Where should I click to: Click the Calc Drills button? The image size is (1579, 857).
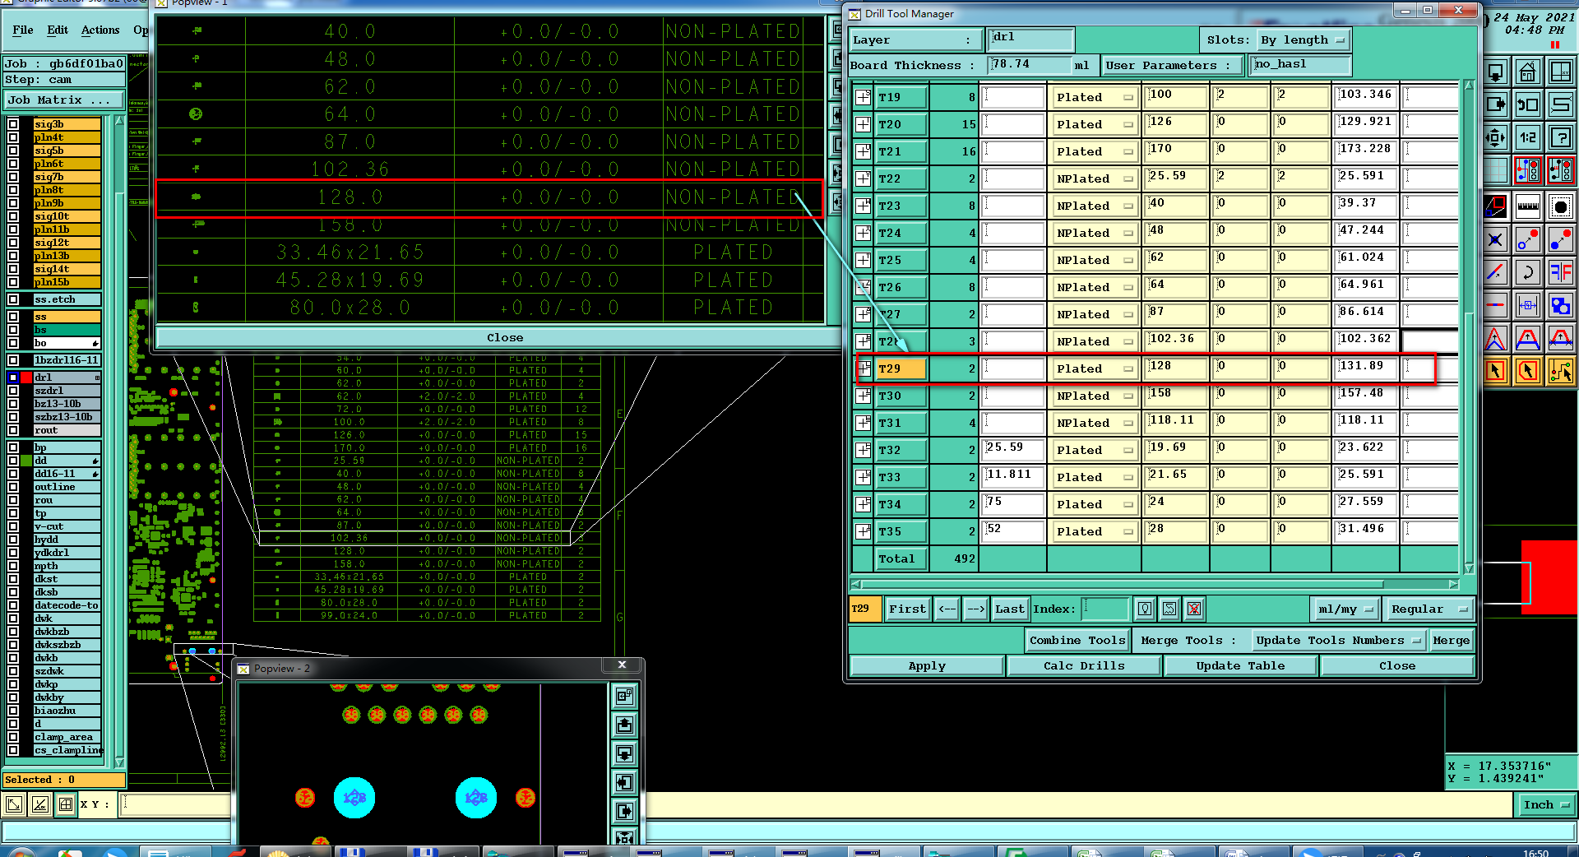(x=1083, y=666)
